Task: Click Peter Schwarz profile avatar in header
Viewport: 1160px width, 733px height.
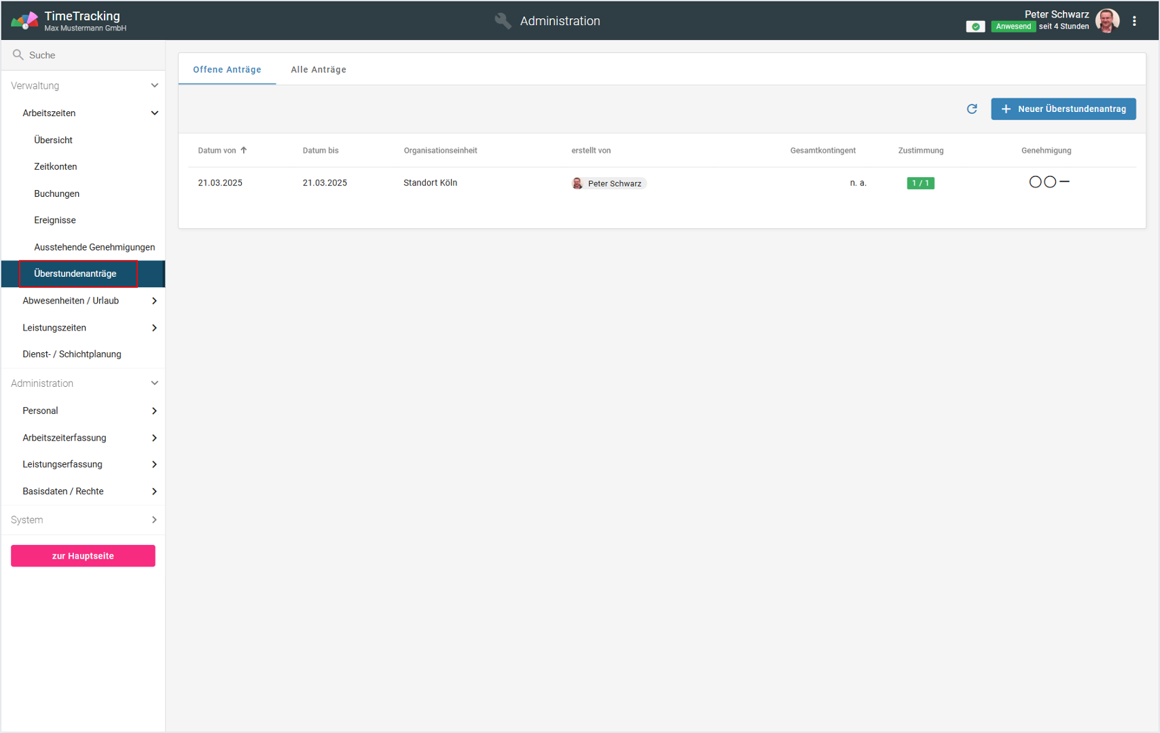Action: [1107, 21]
